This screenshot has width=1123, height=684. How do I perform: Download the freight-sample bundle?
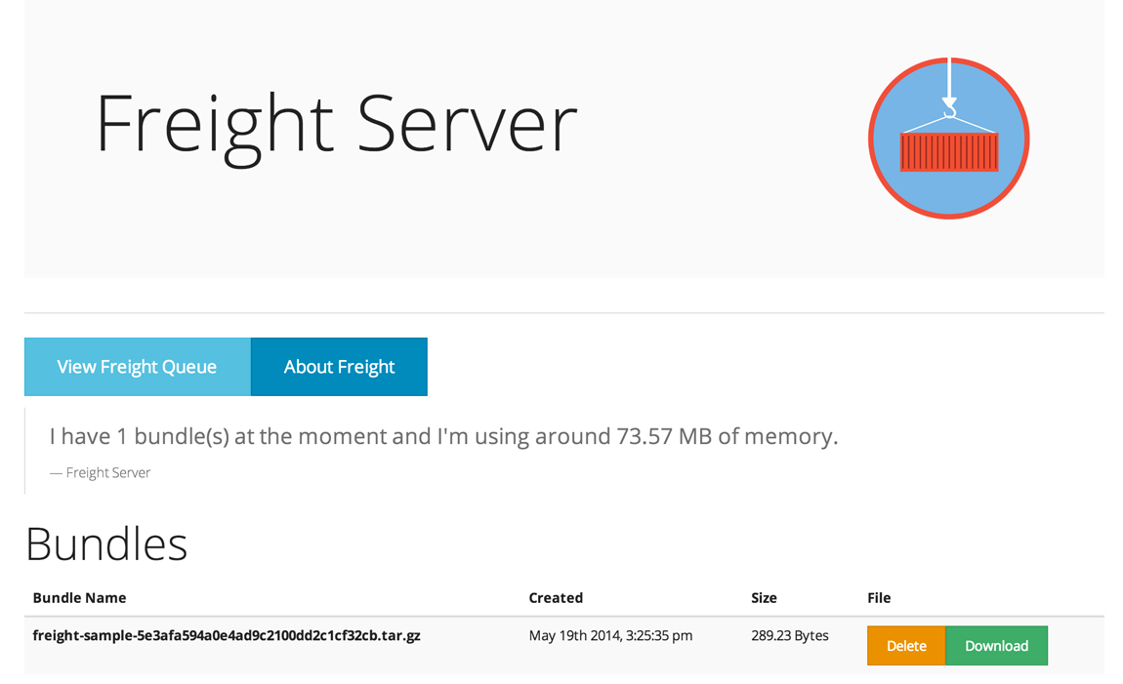(996, 645)
